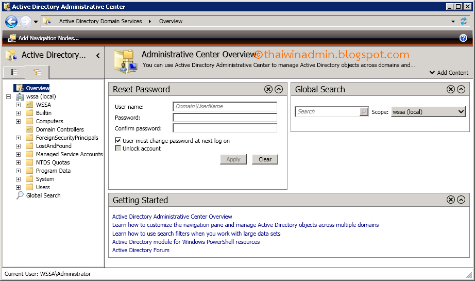Expand the WSSA folder node
The height and width of the screenshot is (281, 475).
(18, 105)
